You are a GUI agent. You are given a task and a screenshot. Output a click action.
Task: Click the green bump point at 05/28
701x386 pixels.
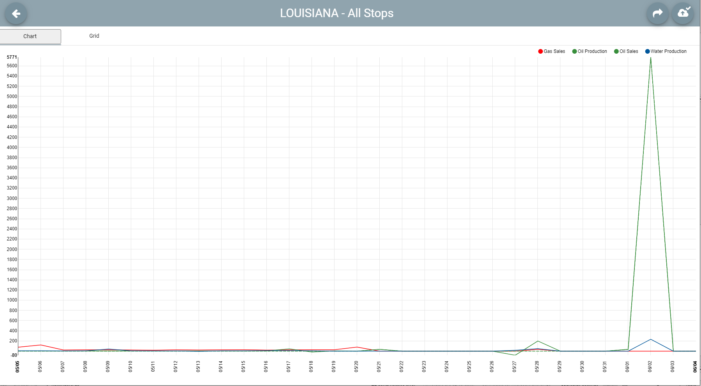click(538, 341)
